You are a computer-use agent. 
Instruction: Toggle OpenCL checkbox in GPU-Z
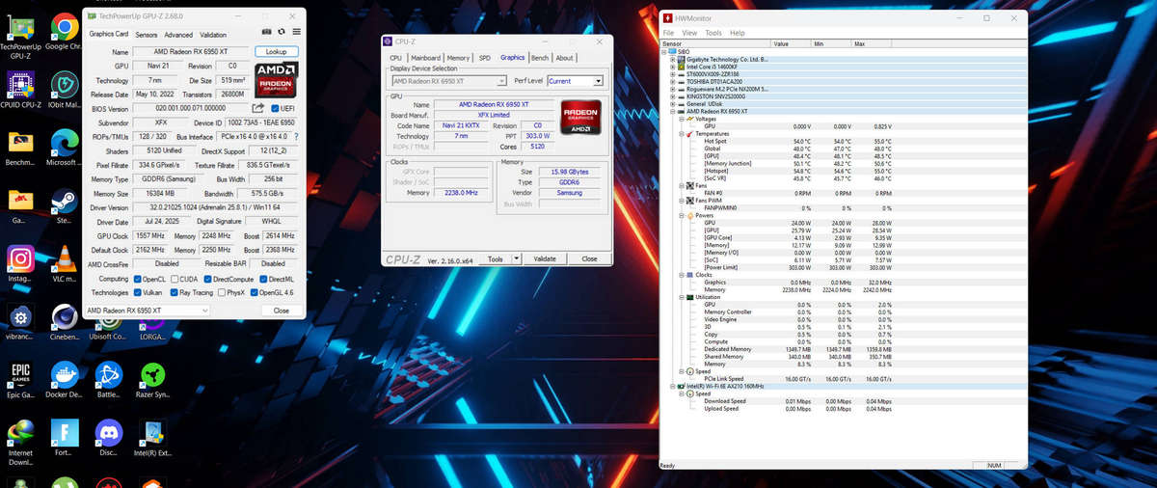pyautogui.click(x=138, y=279)
